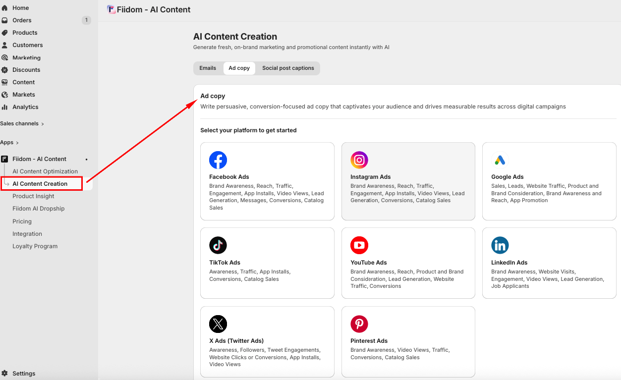Viewport: 621px width, 380px height.
Task: Pick the TikTok logo icon
Action: click(x=218, y=245)
